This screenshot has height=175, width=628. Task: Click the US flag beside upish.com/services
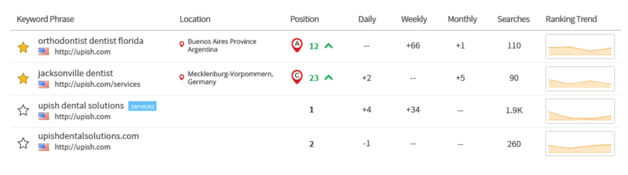click(x=44, y=84)
